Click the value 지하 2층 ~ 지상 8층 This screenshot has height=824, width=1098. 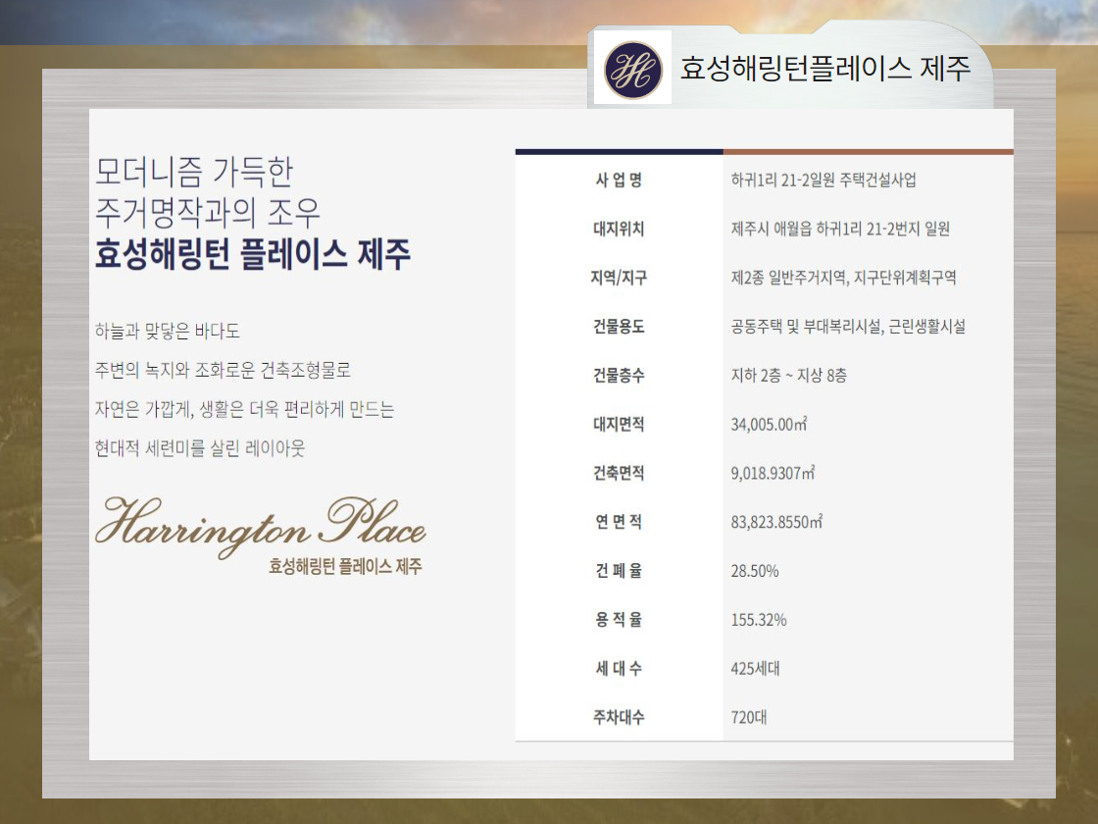pos(788,376)
